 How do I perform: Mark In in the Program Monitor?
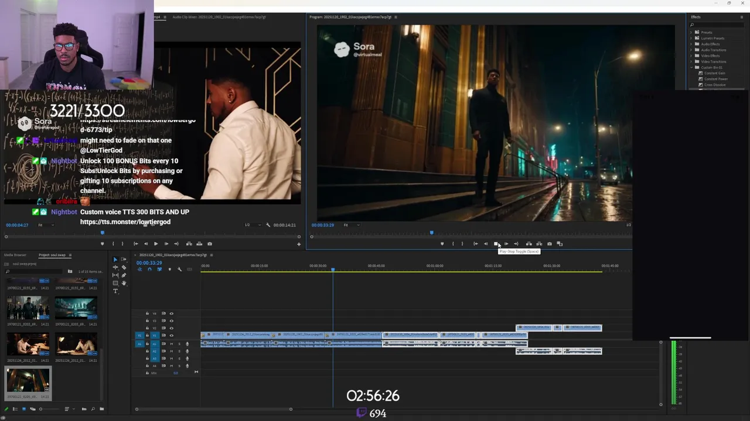pyautogui.click(x=452, y=244)
